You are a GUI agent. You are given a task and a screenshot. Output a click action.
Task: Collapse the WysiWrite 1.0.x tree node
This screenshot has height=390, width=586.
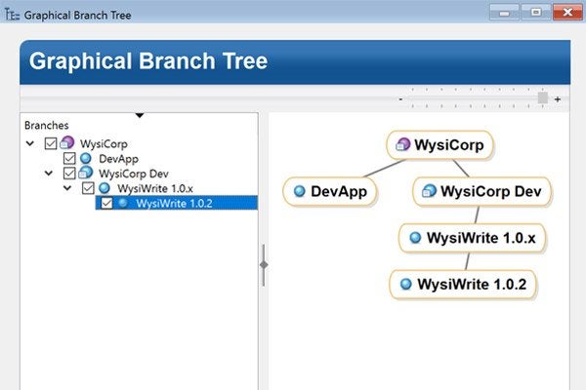67,188
